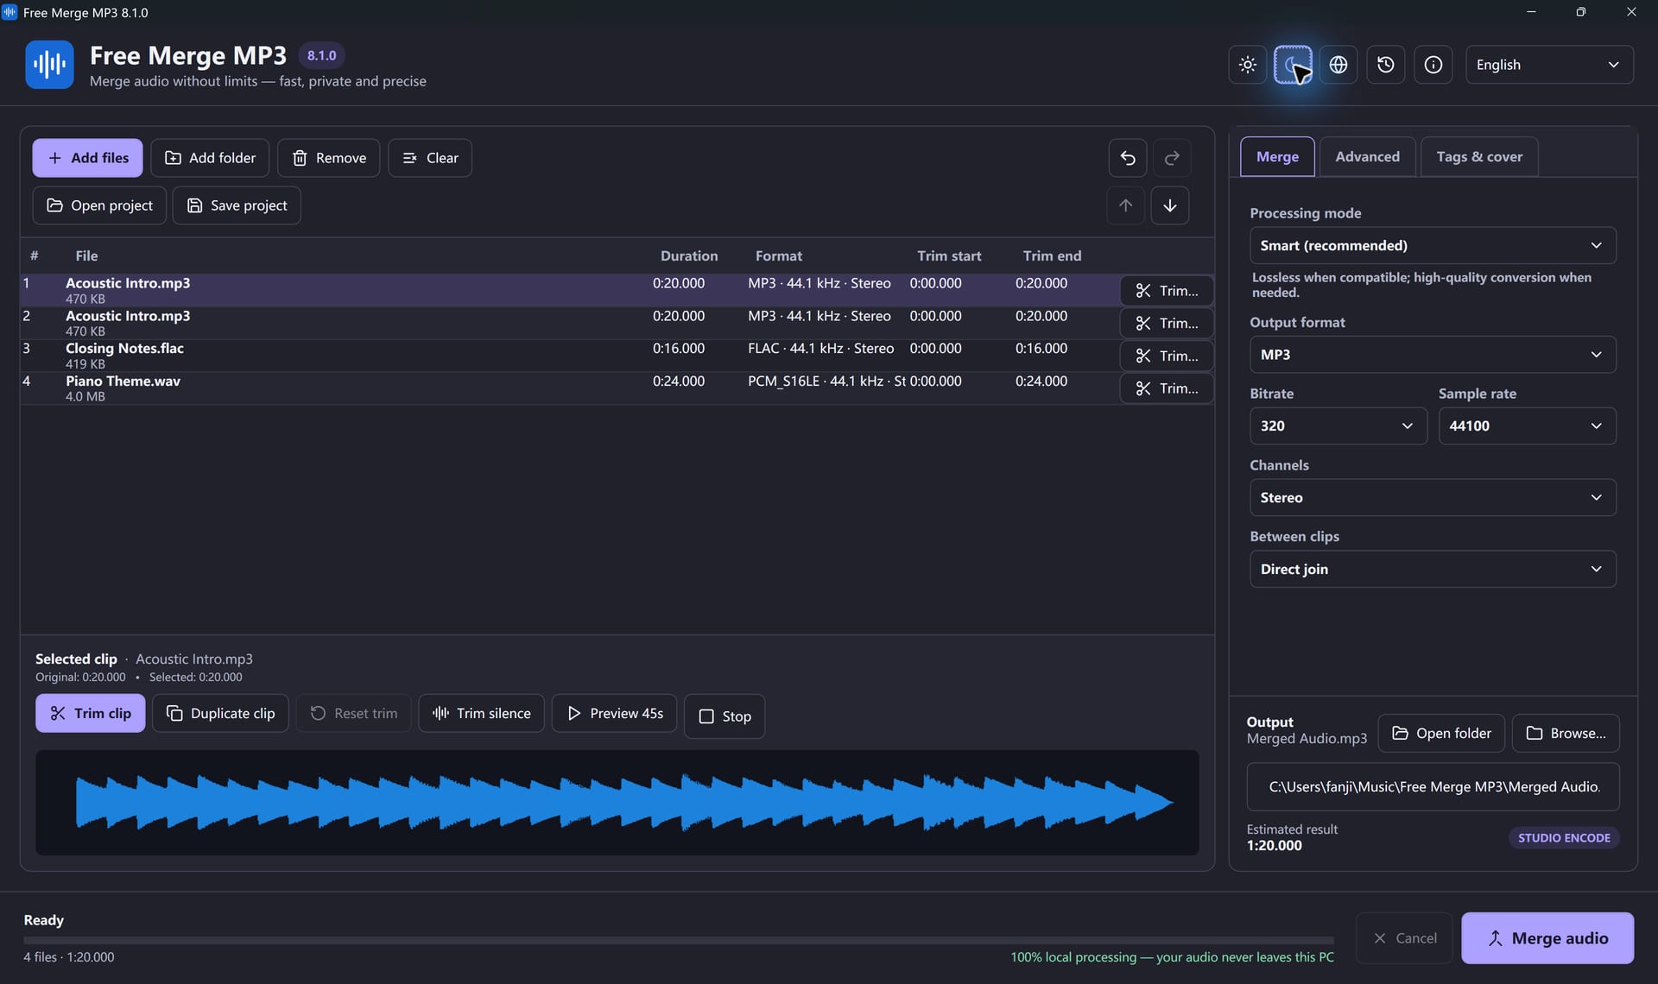
Task: Click the Remove button
Action: 329,158
